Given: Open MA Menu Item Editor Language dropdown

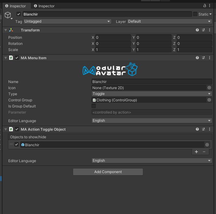Looking at the screenshot, I should coord(152,121).
